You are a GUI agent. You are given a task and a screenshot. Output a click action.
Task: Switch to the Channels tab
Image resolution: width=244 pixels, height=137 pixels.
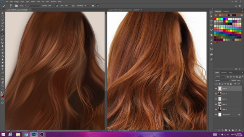pyautogui.click(x=224, y=73)
